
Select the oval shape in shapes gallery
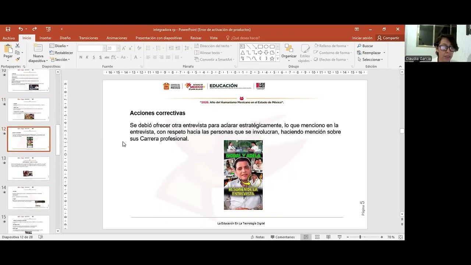click(266, 47)
